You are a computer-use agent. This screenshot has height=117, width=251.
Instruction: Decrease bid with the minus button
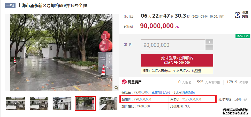[209, 47]
